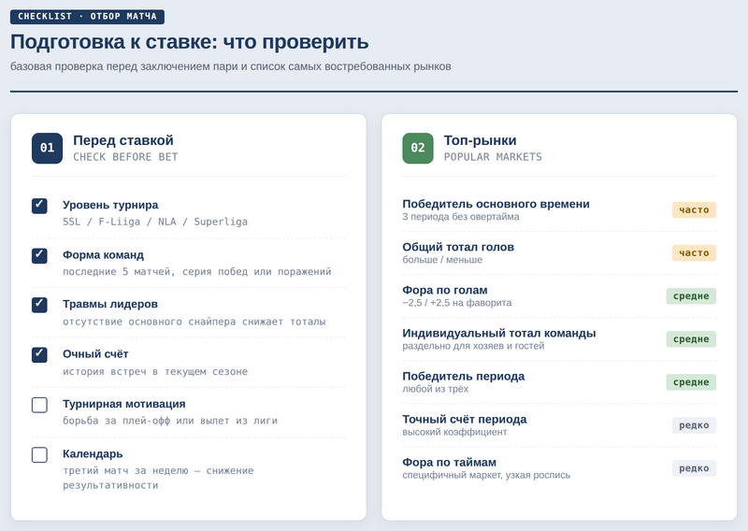Image resolution: width=748 pixels, height=531 pixels.
Task: Click «SSL / F-Liiga / NLA / Superliga» text
Action: point(155,222)
